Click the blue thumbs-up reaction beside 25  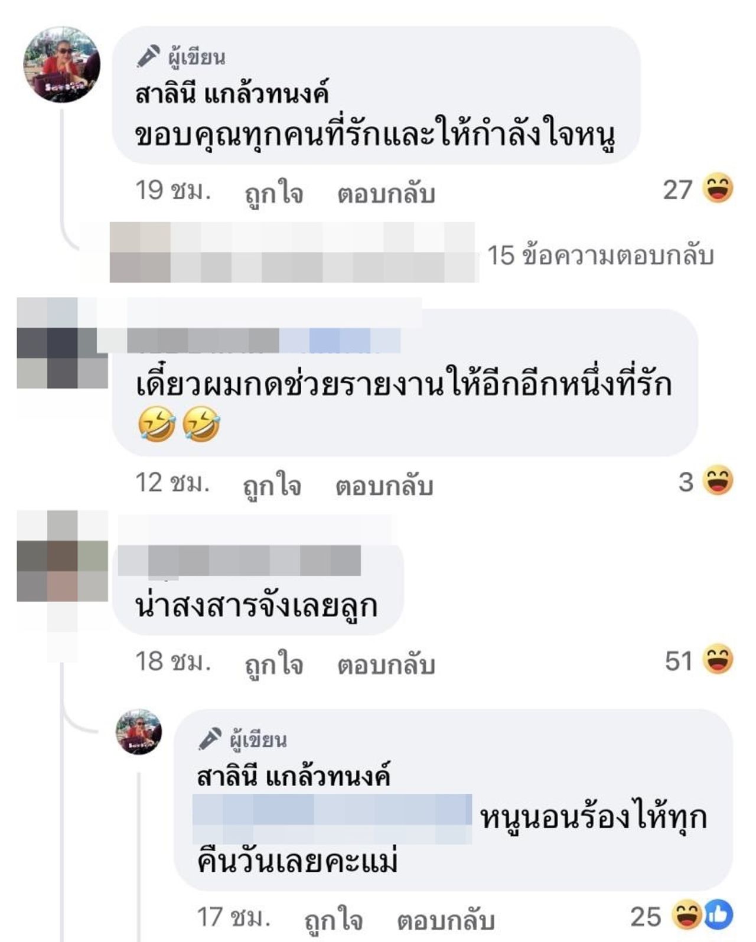coord(718,915)
